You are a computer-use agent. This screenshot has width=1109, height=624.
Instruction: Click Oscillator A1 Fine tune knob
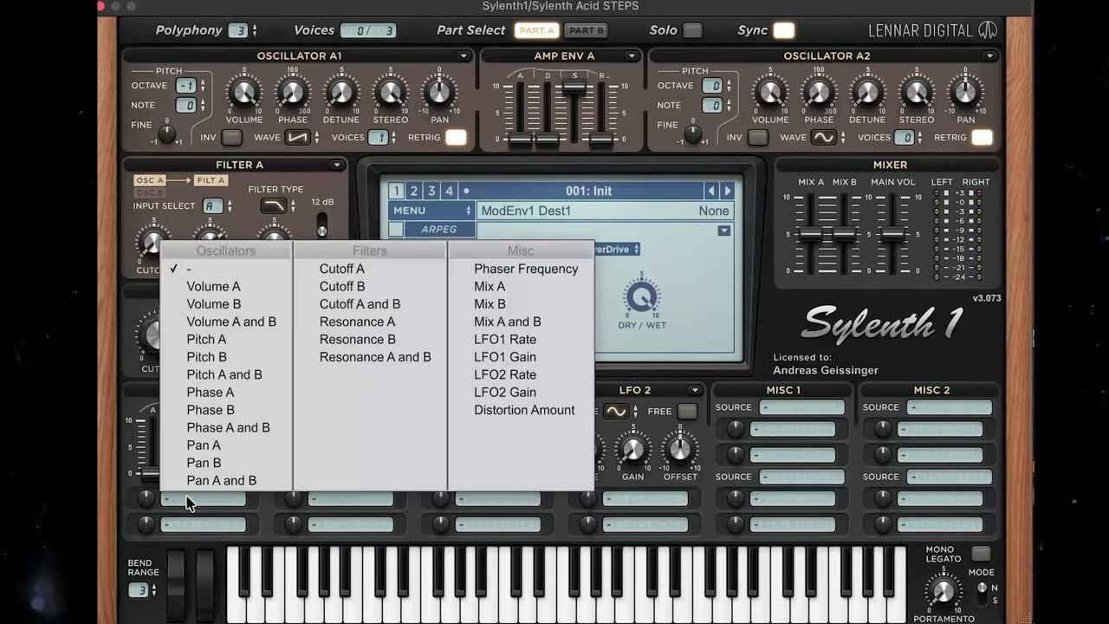tap(167, 134)
